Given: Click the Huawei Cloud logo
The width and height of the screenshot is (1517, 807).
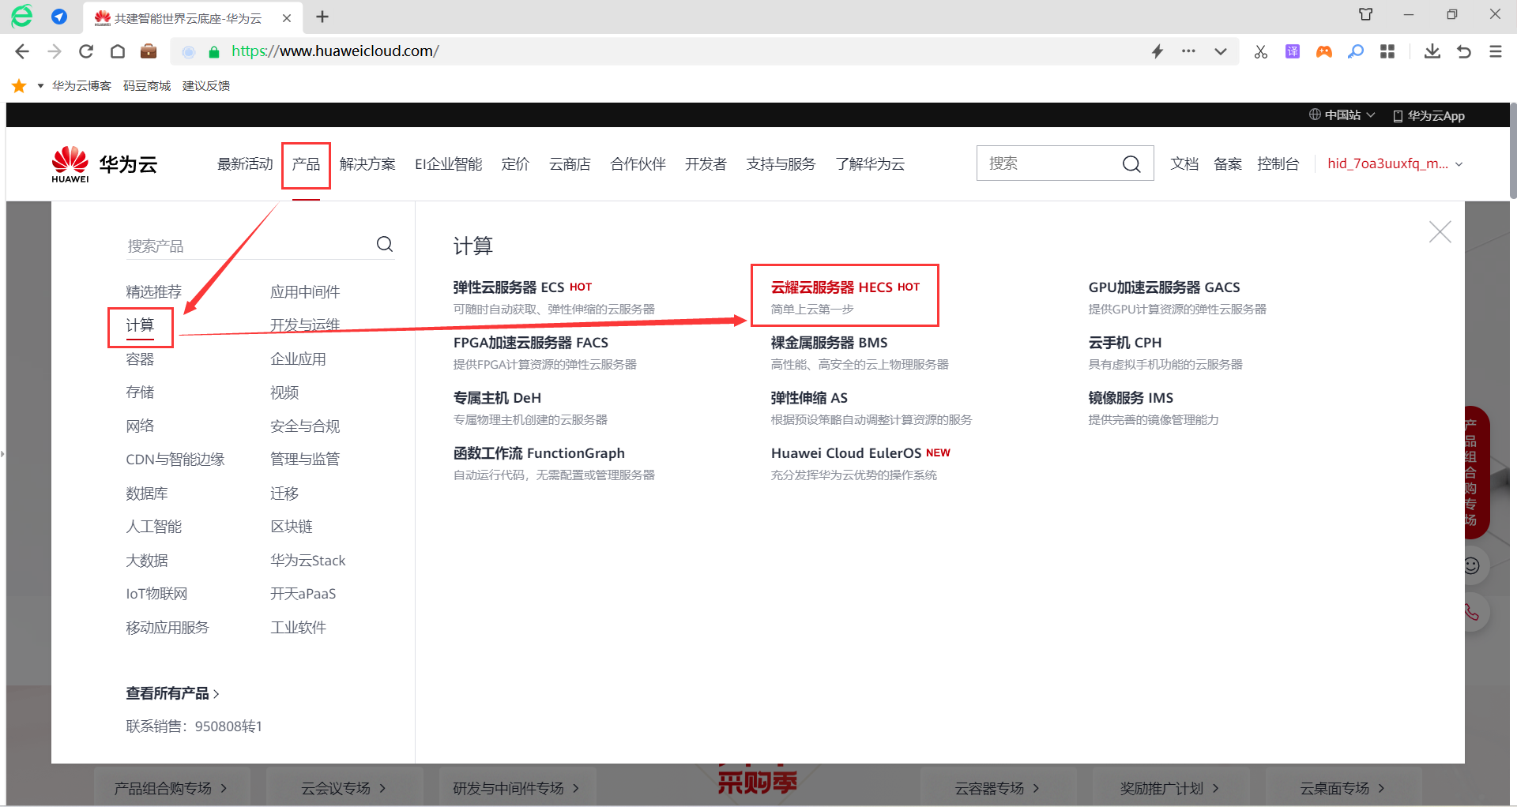Looking at the screenshot, I should [x=104, y=164].
